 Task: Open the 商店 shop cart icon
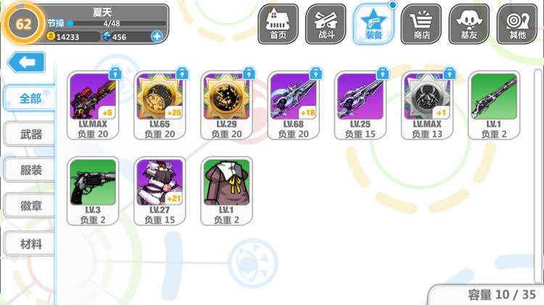(421, 24)
